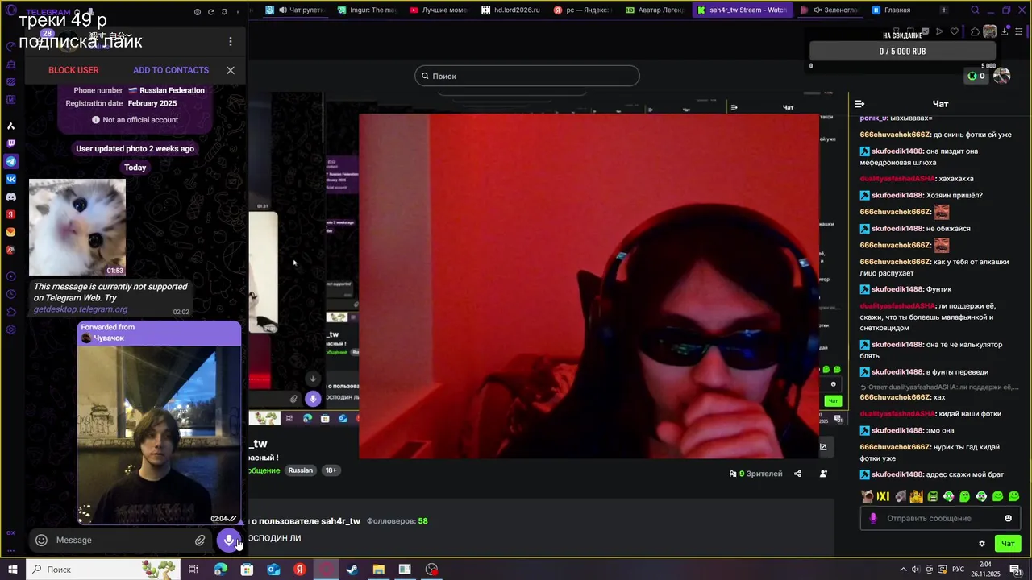
Task: Open the Windows notification center
Action: 1017,570
